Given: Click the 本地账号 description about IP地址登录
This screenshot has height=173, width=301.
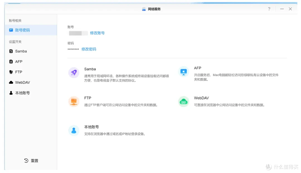Looking at the screenshot, I should click(x=115, y=134).
